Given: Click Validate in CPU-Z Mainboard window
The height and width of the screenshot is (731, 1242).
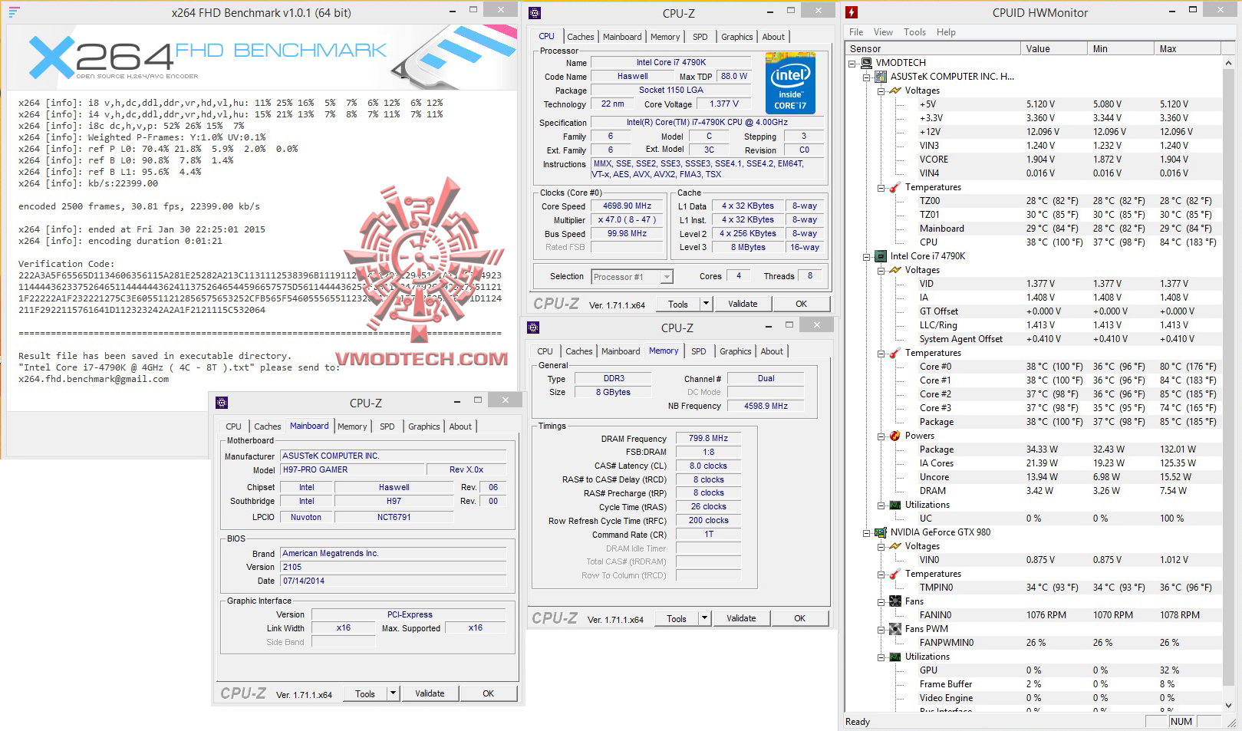Looking at the screenshot, I should coord(430,693).
